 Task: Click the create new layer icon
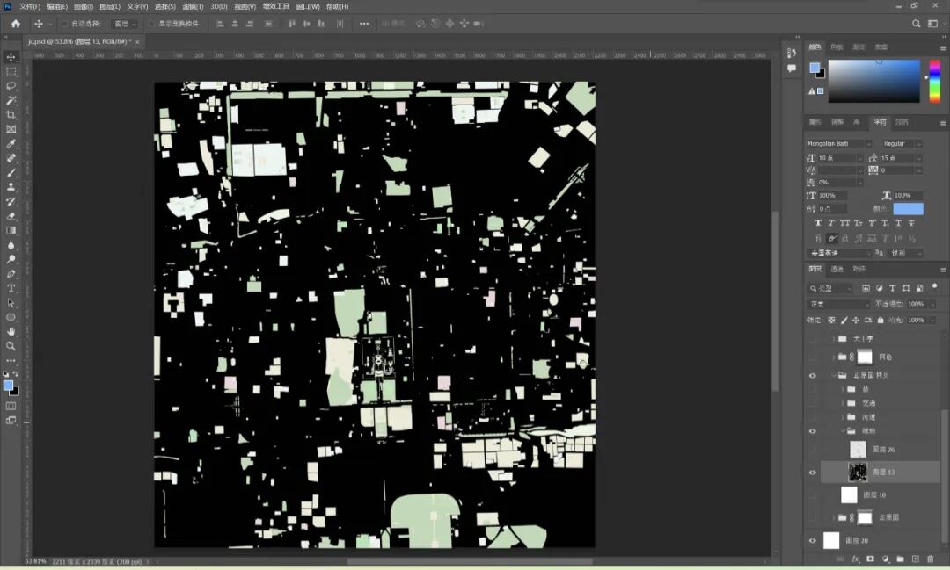coord(916,559)
